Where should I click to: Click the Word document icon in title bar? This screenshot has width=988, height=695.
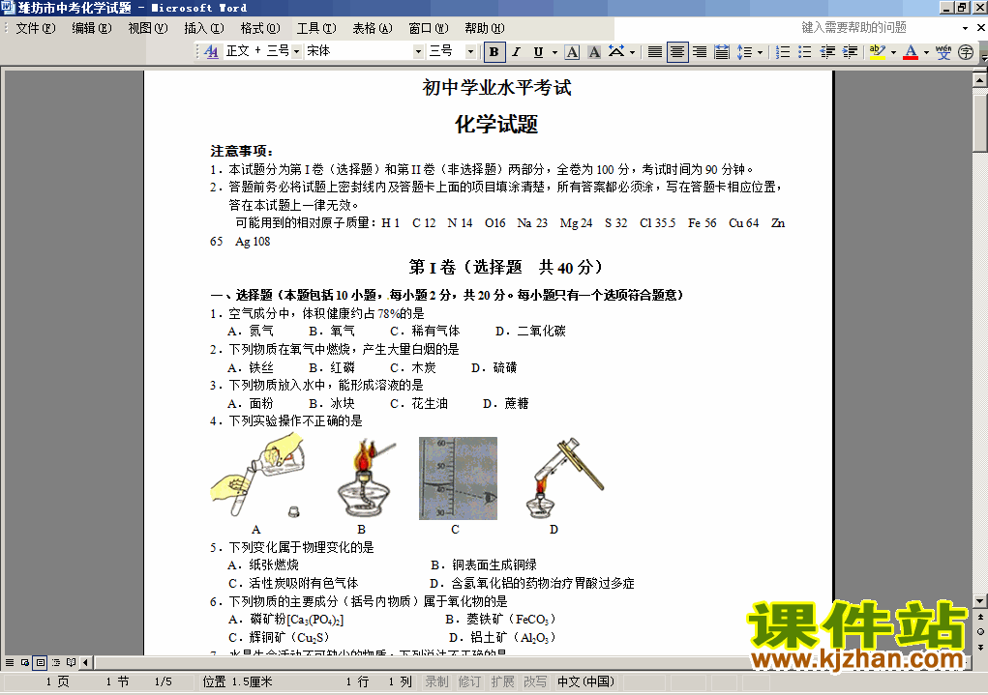pos(8,8)
